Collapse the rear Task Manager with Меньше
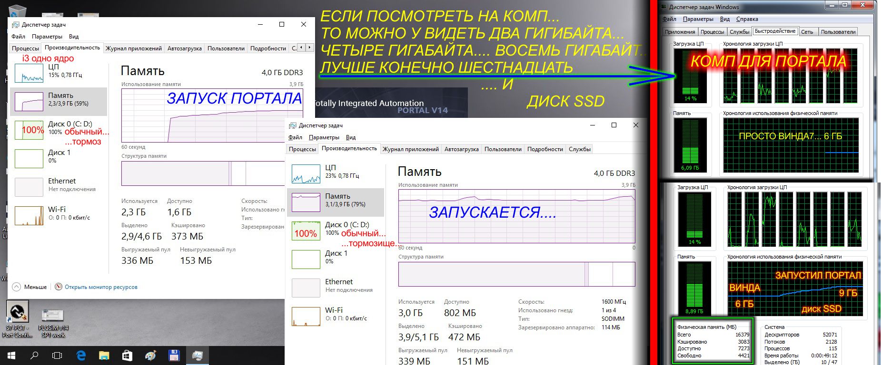This screenshot has height=365, width=881. (x=30, y=287)
